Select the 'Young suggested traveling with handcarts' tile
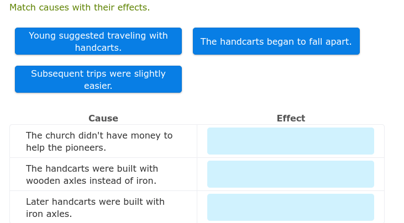 [98, 41]
